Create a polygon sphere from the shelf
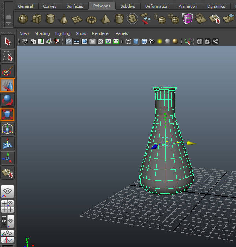This screenshot has width=236, height=247. [x=23, y=19]
